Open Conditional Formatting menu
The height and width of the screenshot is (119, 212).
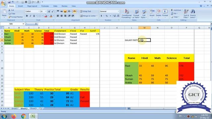(127, 14)
